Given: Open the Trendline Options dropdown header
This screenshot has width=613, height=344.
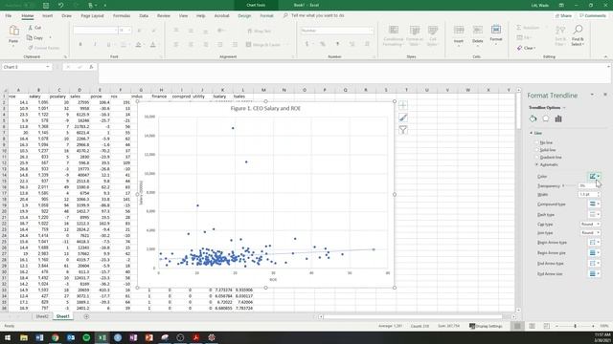Looking at the screenshot, I should [x=547, y=108].
